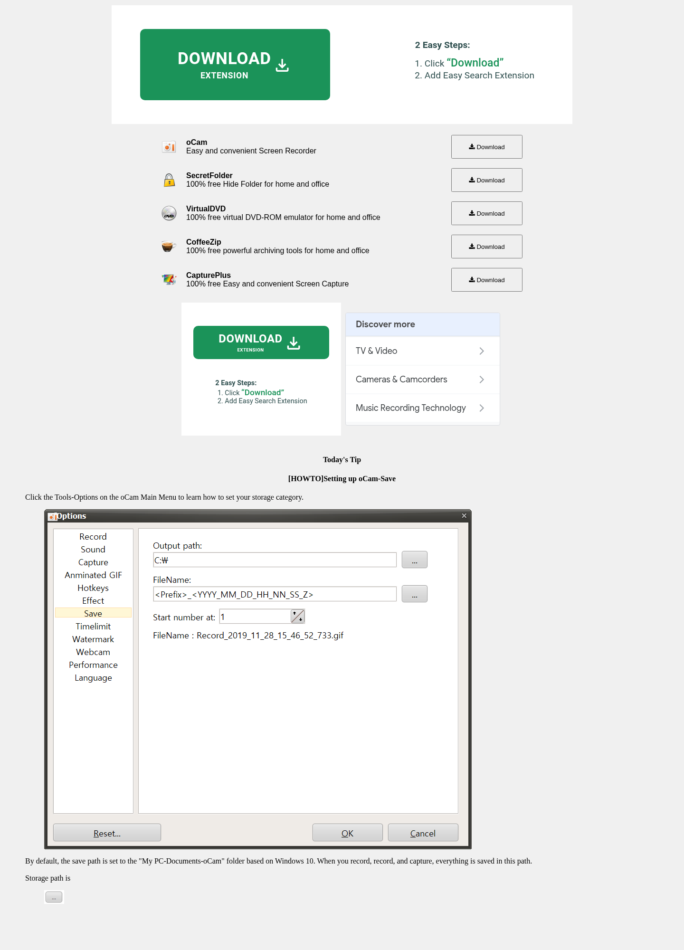
Task: Click the smaller Download Extension button
Action: tap(261, 342)
